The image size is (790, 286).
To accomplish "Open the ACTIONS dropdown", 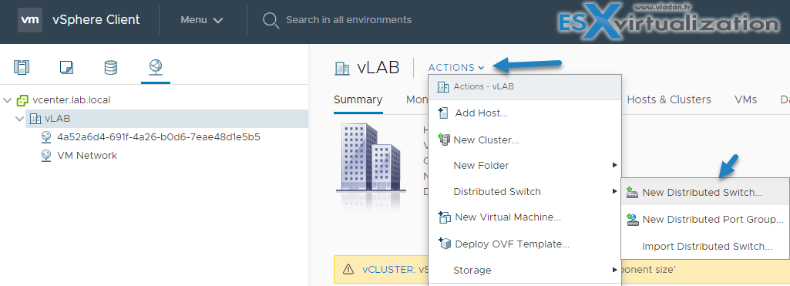I will click(x=456, y=68).
